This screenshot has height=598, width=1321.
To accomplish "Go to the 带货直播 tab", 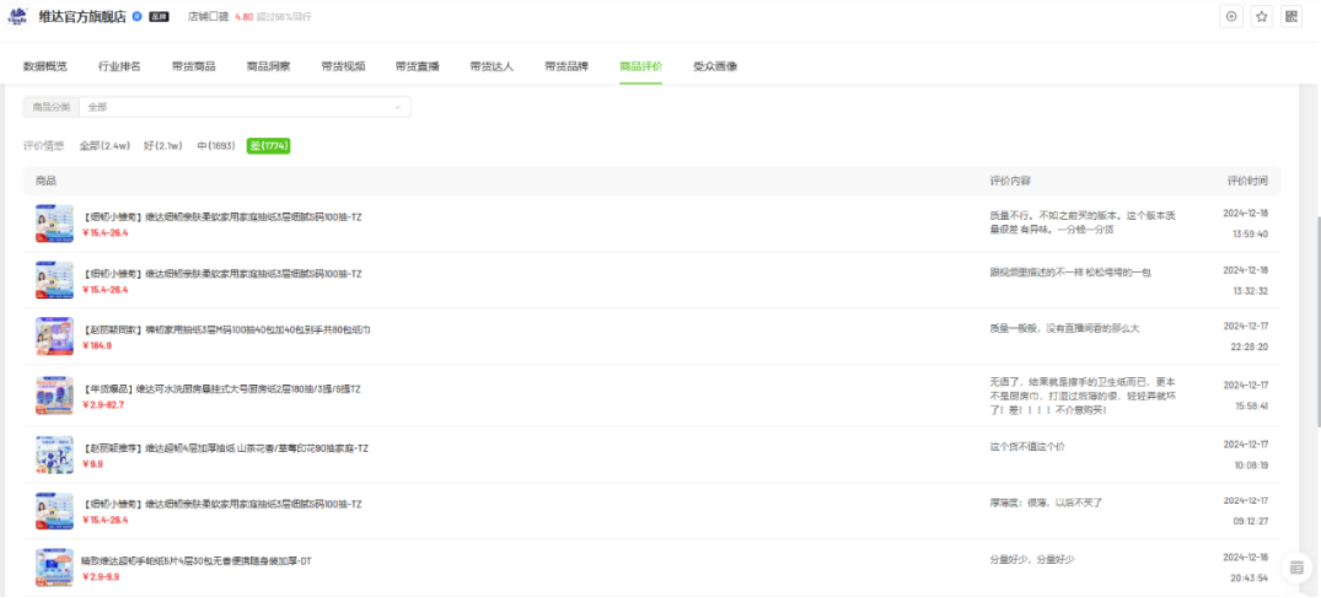I will coord(417,67).
